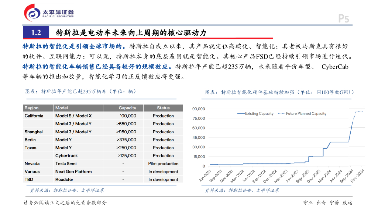Click the Tesla Semi table entry

66,164
